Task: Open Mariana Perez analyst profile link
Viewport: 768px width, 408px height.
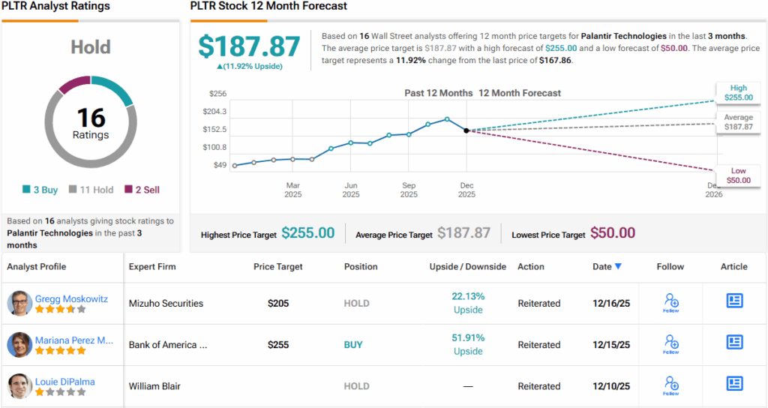Action: [x=74, y=340]
